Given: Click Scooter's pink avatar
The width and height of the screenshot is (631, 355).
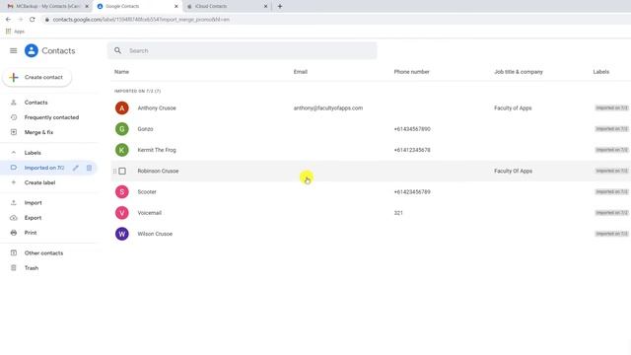Looking at the screenshot, I should 122,192.
